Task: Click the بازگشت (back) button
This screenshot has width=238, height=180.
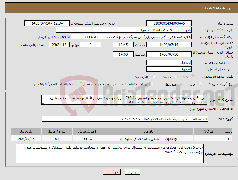Action: pyautogui.click(x=112, y=172)
